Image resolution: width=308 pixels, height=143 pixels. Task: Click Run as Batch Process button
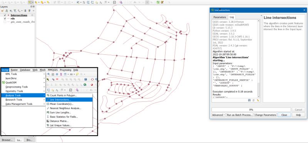click(x=239, y=115)
